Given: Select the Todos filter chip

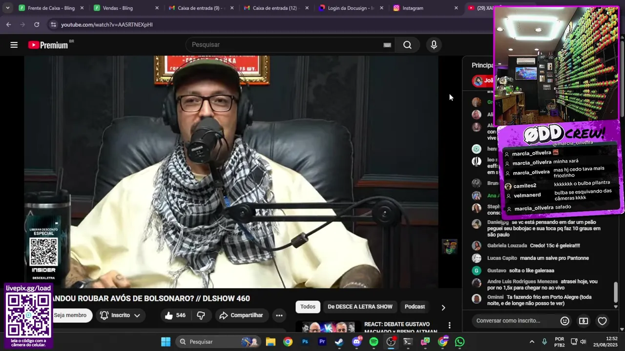Looking at the screenshot, I should [308, 307].
